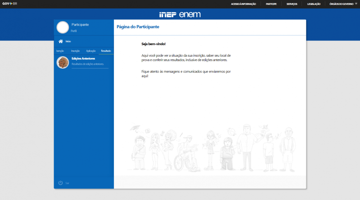Select the Resultado tab
The image size is (360, 200).
(x=106, y=51)
